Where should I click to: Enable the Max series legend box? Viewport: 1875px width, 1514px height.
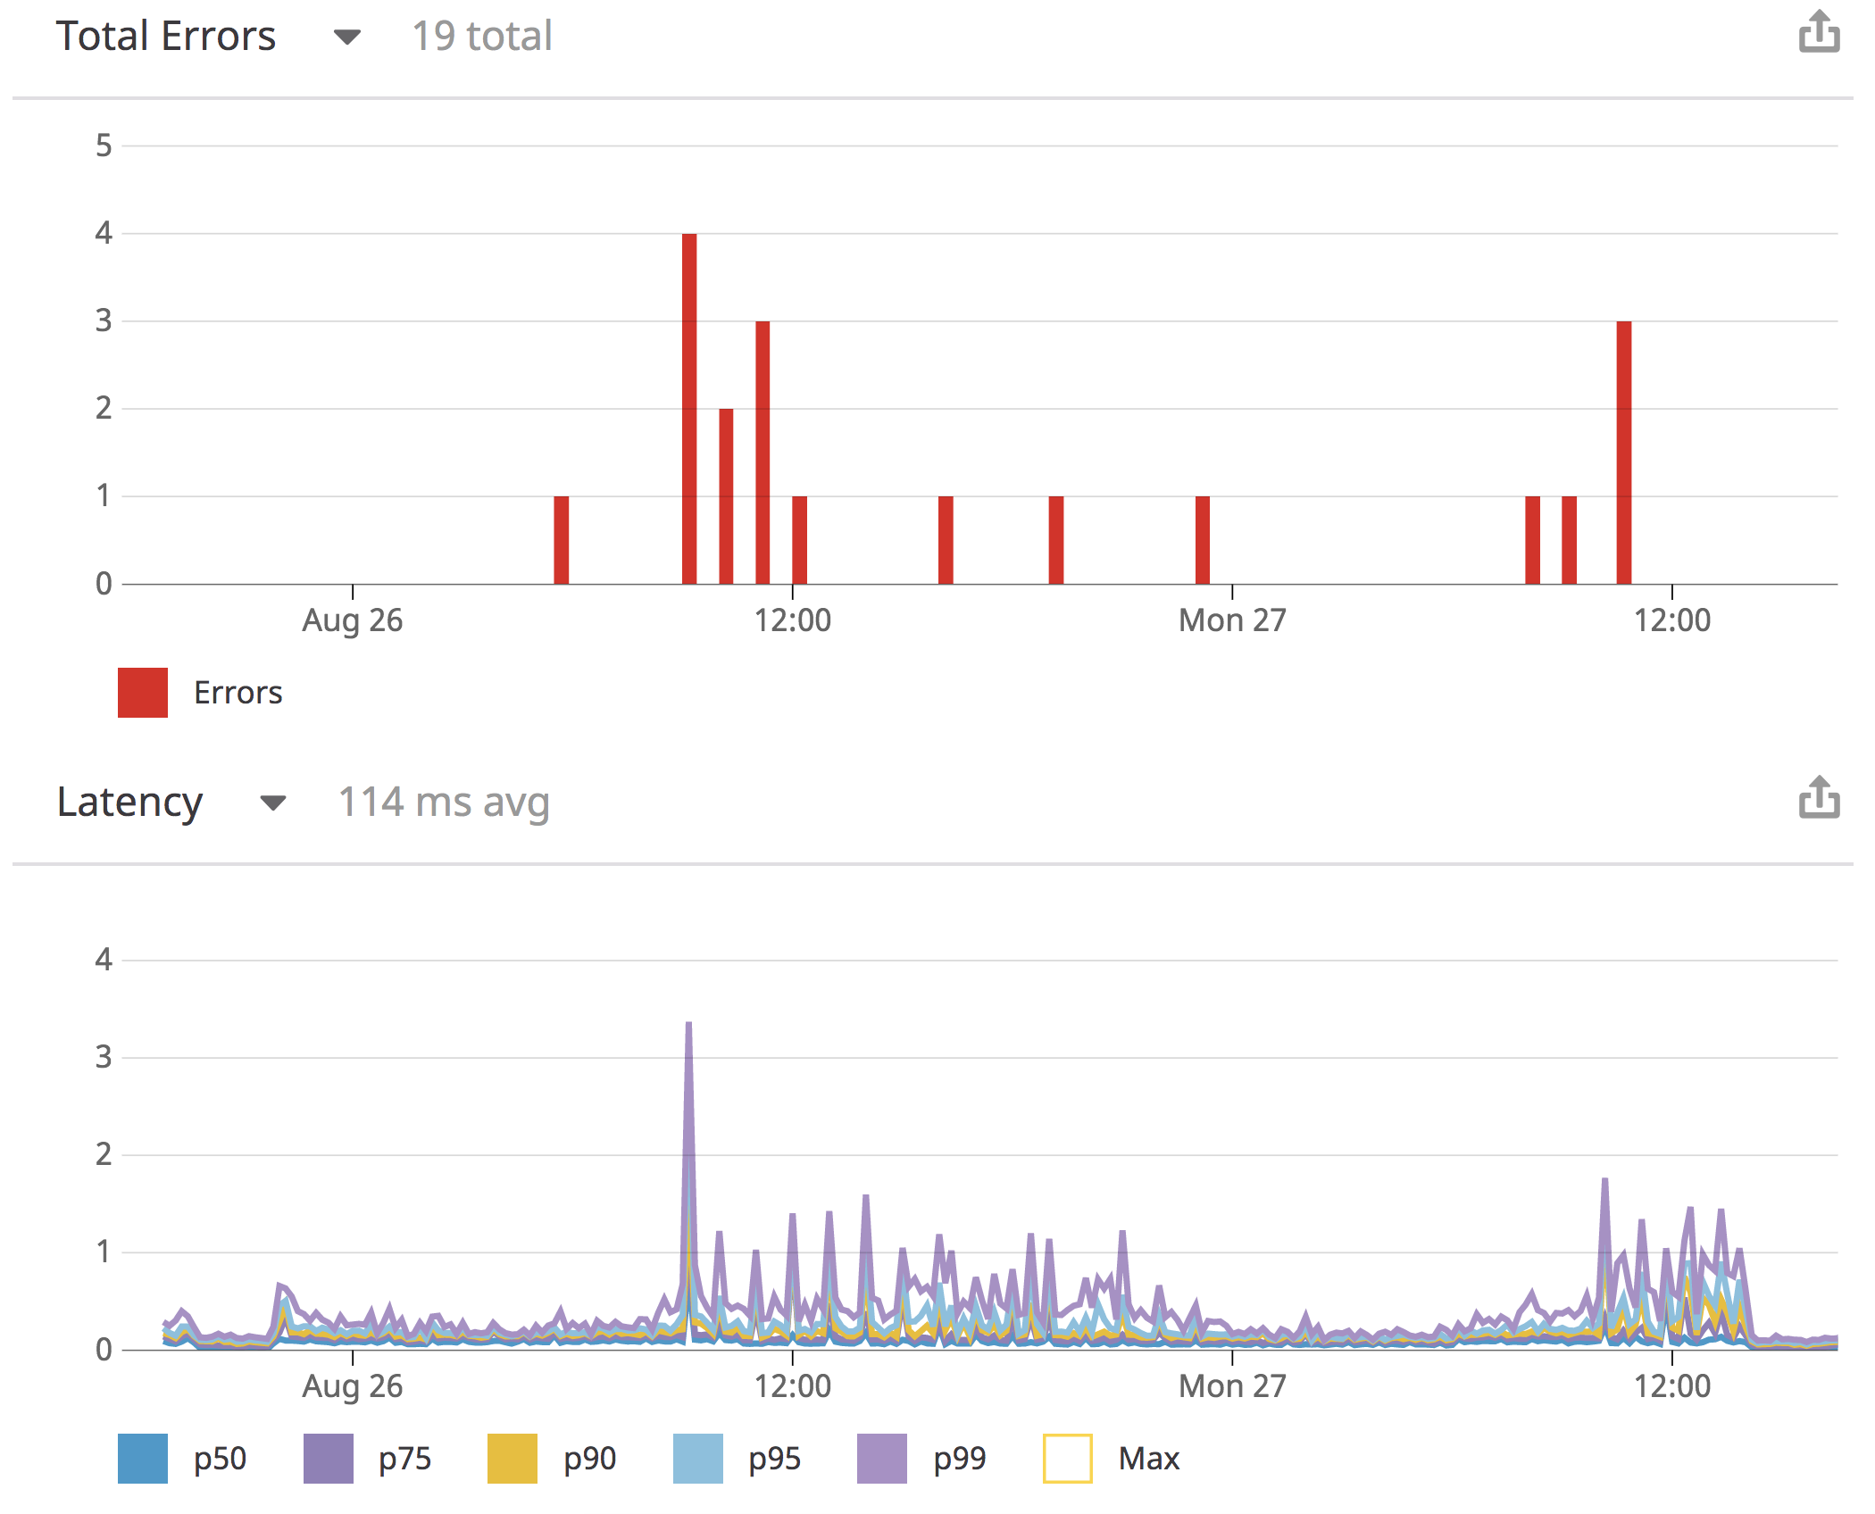point(1068,1459)
